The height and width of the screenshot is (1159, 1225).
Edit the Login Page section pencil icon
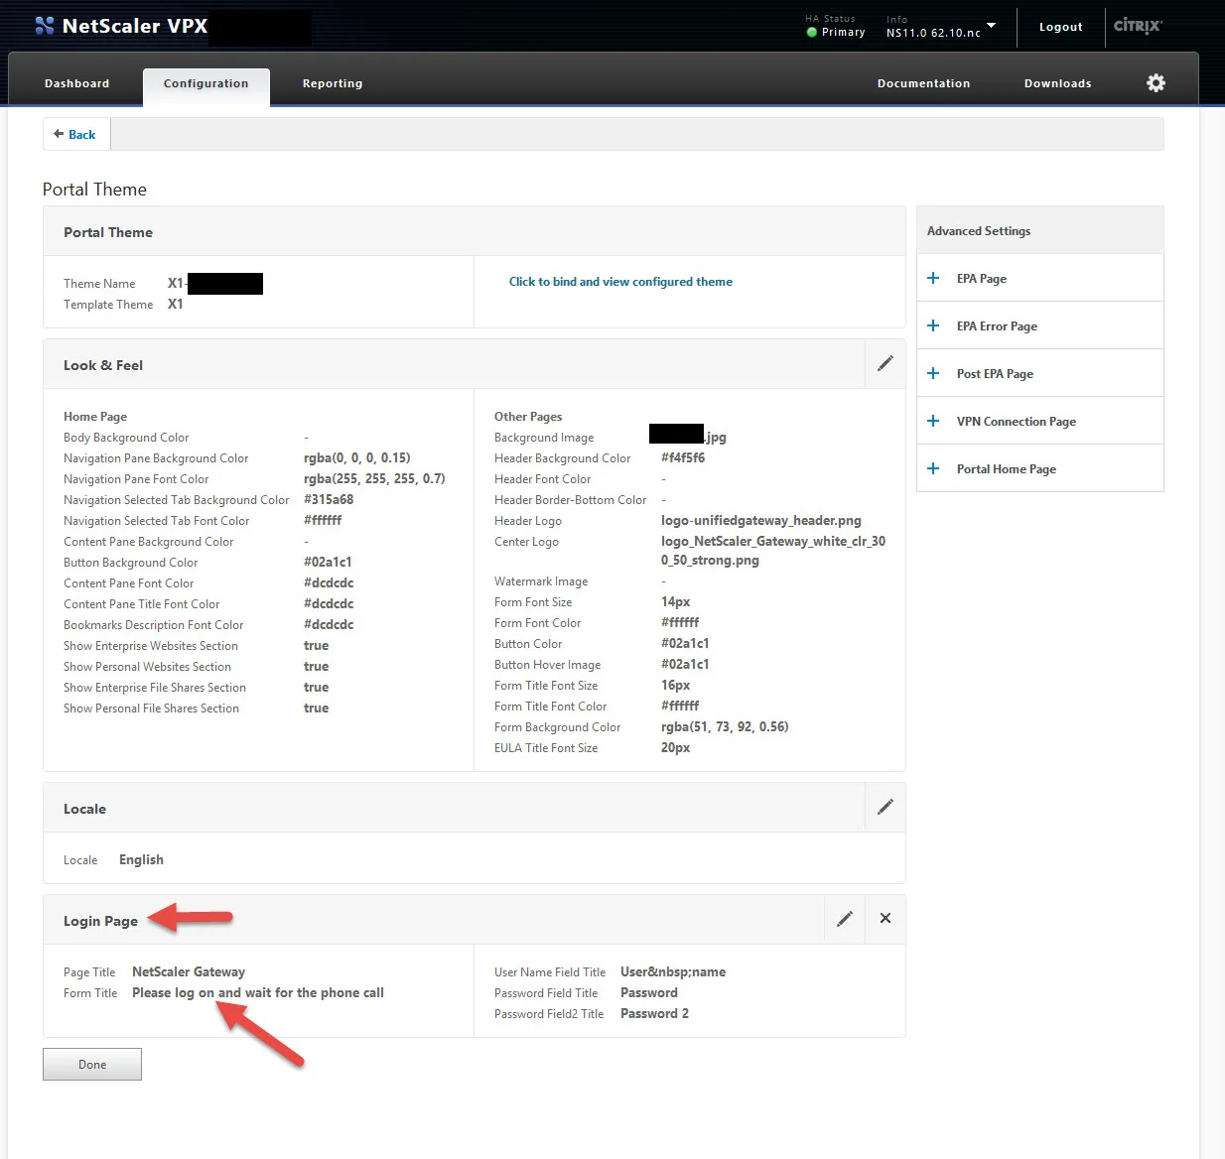(845, 919)
